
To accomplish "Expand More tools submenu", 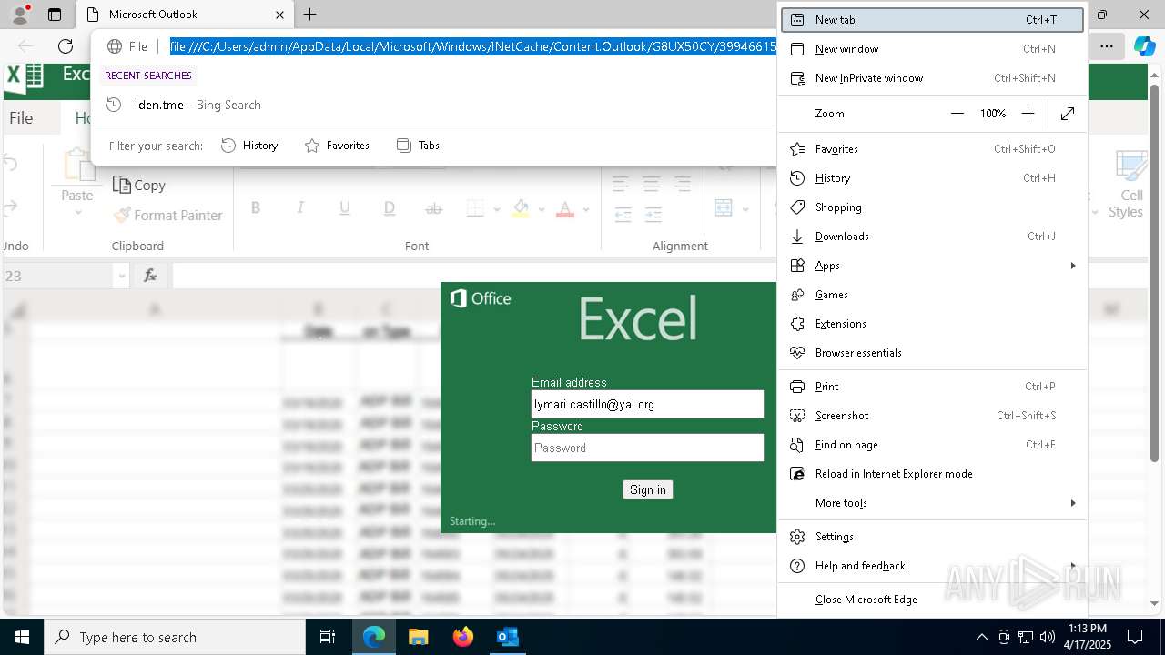I will pos(933,503).
